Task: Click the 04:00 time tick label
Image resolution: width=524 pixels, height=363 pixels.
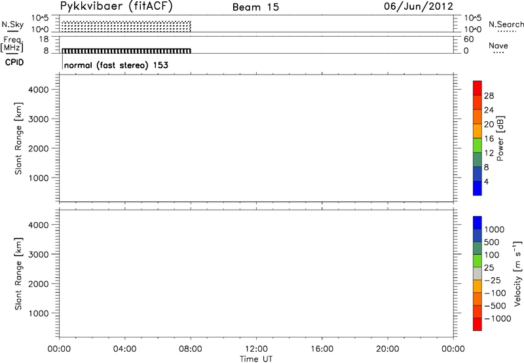Action: coord(124,349)
